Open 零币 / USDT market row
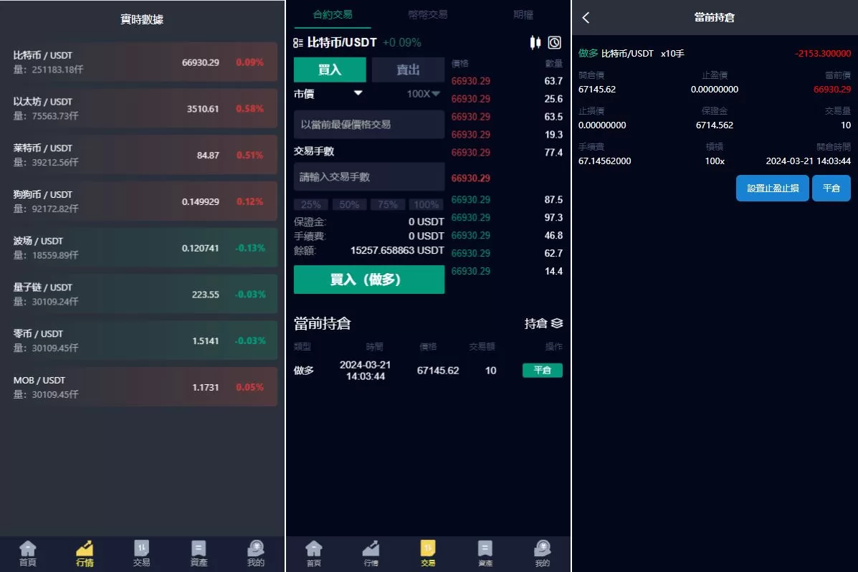 [142, 340]
